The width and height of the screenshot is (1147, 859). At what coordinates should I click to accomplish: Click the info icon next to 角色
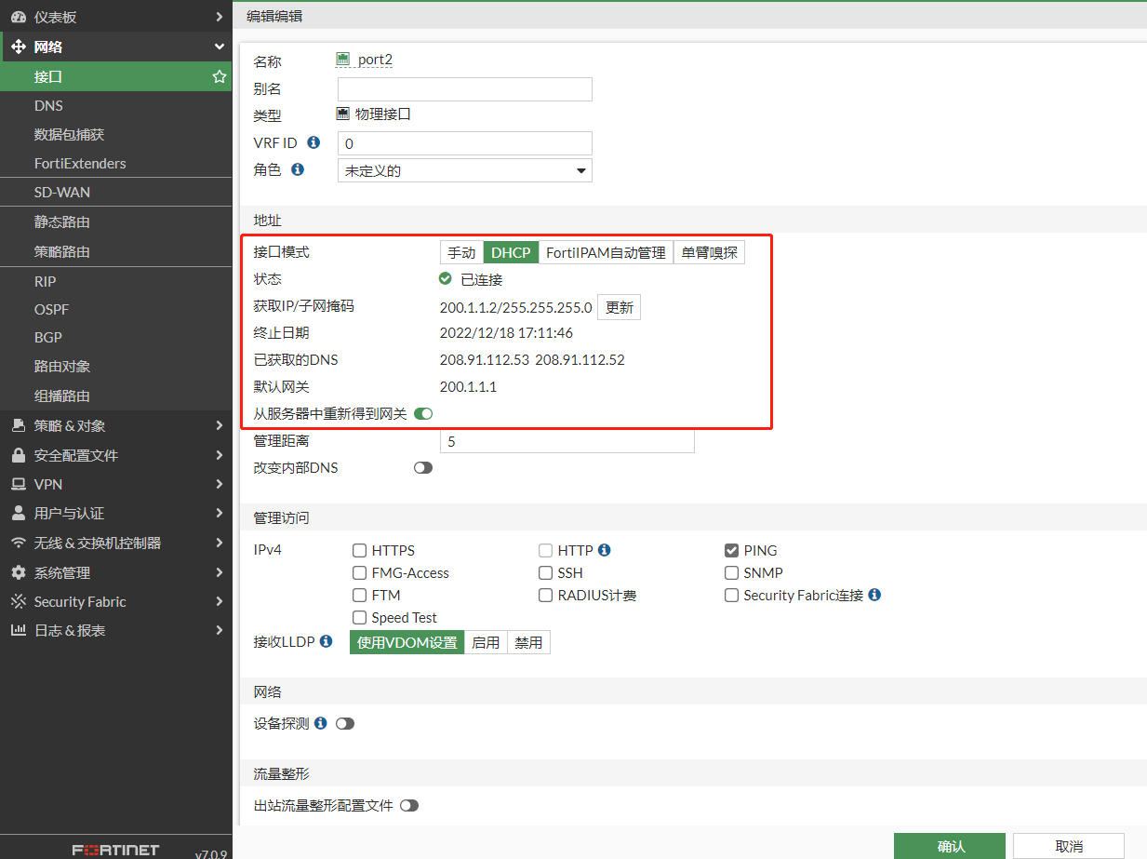pyautogui.click(x=298, y=169)
